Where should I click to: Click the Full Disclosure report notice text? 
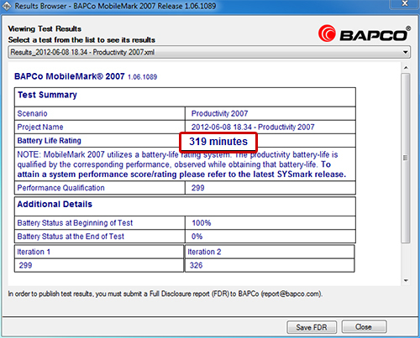165,294
